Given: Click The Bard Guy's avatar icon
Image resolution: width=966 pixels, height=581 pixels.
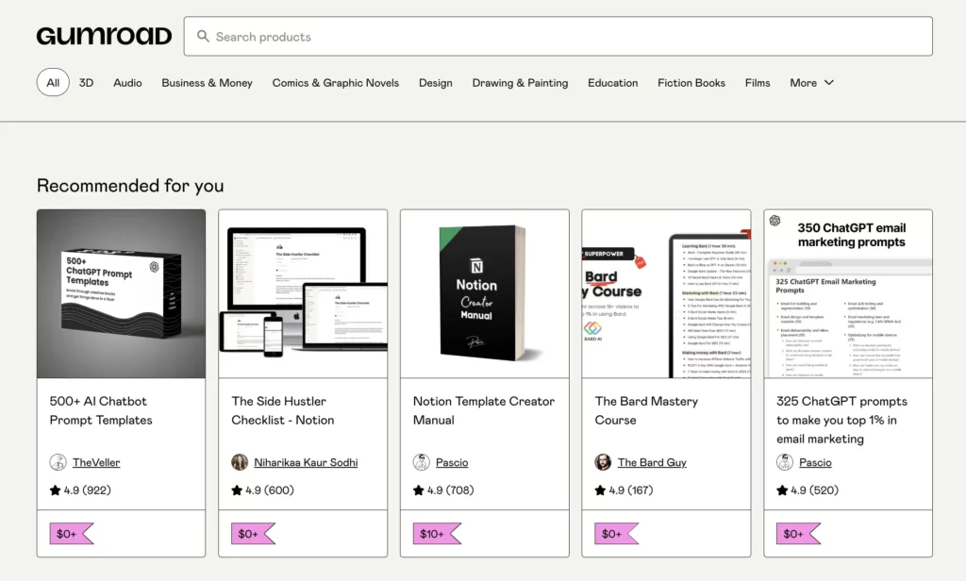Looking at the screenshot, I should click(603, 462).
